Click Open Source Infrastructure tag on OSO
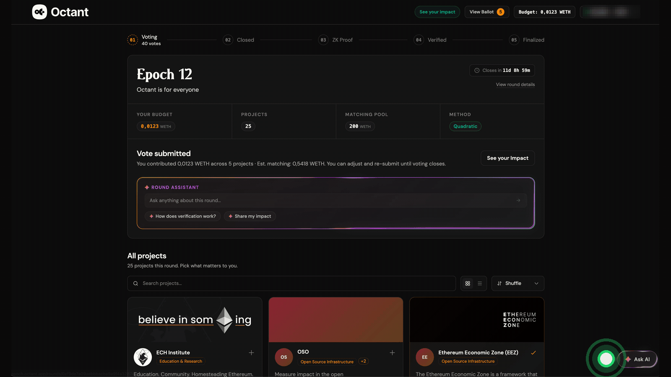 pyautogui.click(x=327, y=362)
